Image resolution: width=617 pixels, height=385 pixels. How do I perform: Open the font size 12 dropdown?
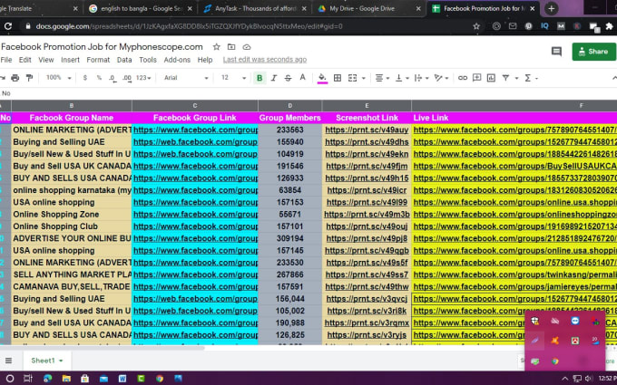coord(233,78)
